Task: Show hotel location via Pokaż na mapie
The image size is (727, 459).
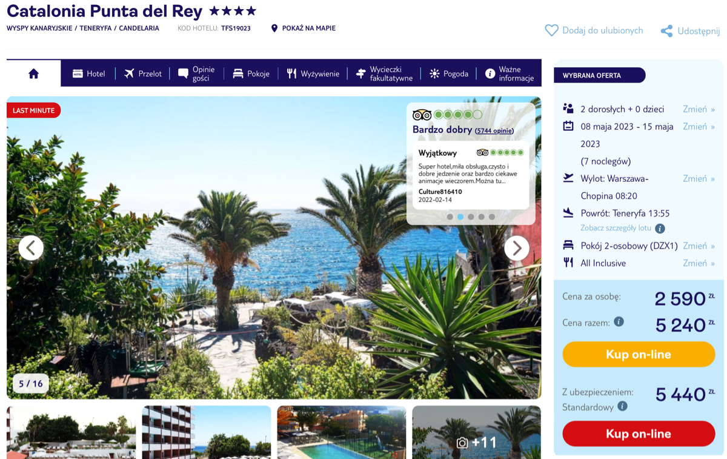Action: click(x=309, y=28)
